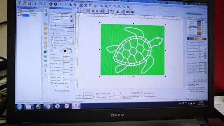Toggle the 'Выровнять линии по краям' checkbox

tap(51, 61)
